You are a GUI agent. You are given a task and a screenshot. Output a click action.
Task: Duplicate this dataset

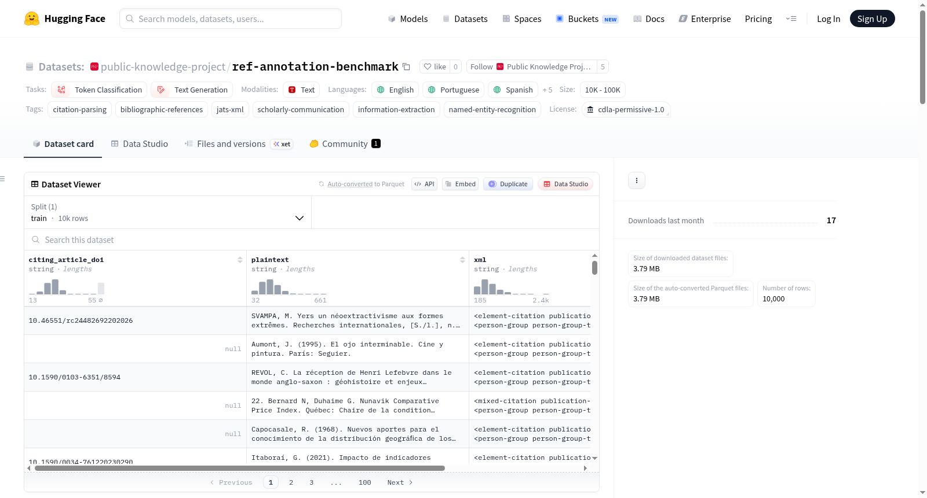click(508, 184)
